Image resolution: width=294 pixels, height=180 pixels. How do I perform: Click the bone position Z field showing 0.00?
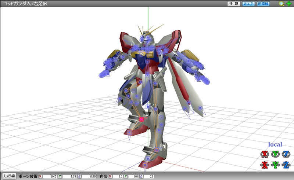(89, 176)
